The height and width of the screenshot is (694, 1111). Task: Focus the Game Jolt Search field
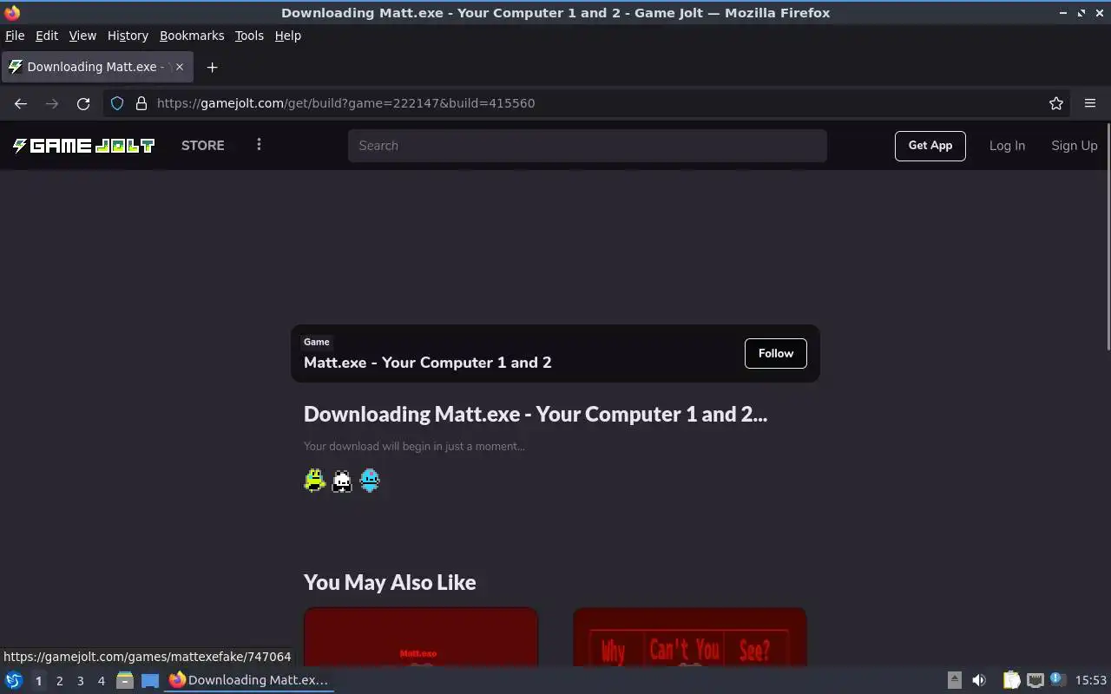tap(588, 146)
